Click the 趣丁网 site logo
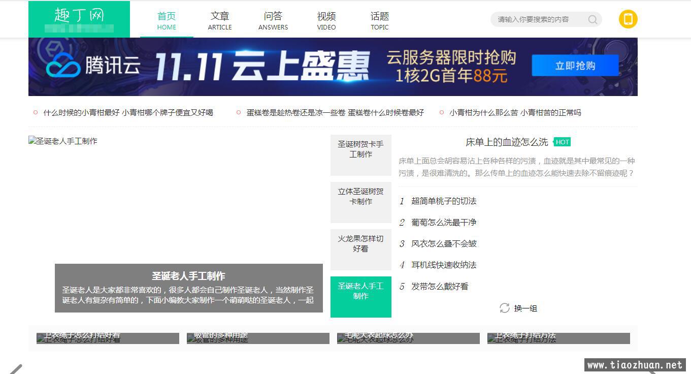The width and height of the screenshot is (691, 374). click(79, 16)
